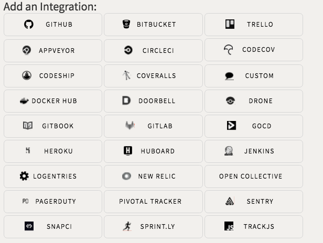The height and width of the screenshot is (243, 323).
Task: Click the Codecov umbrella icon
Action: [x=229, y=50]
